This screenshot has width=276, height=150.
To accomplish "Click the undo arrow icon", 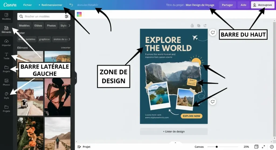I will (71, 5).
